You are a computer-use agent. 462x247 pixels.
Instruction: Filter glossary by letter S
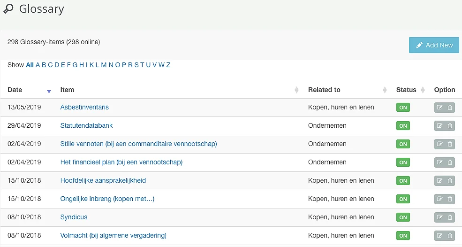click(x=136, y=65)
